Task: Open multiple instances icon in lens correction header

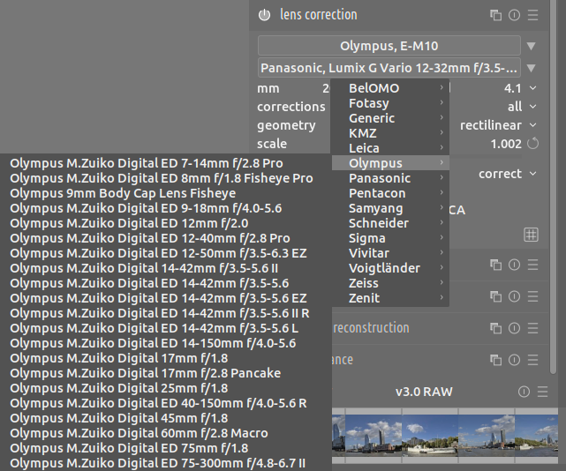Action: coord(495,15)
